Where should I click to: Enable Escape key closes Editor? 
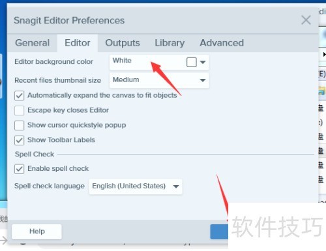19,110
